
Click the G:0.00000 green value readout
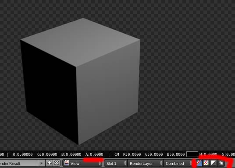(x=47, y=154)
